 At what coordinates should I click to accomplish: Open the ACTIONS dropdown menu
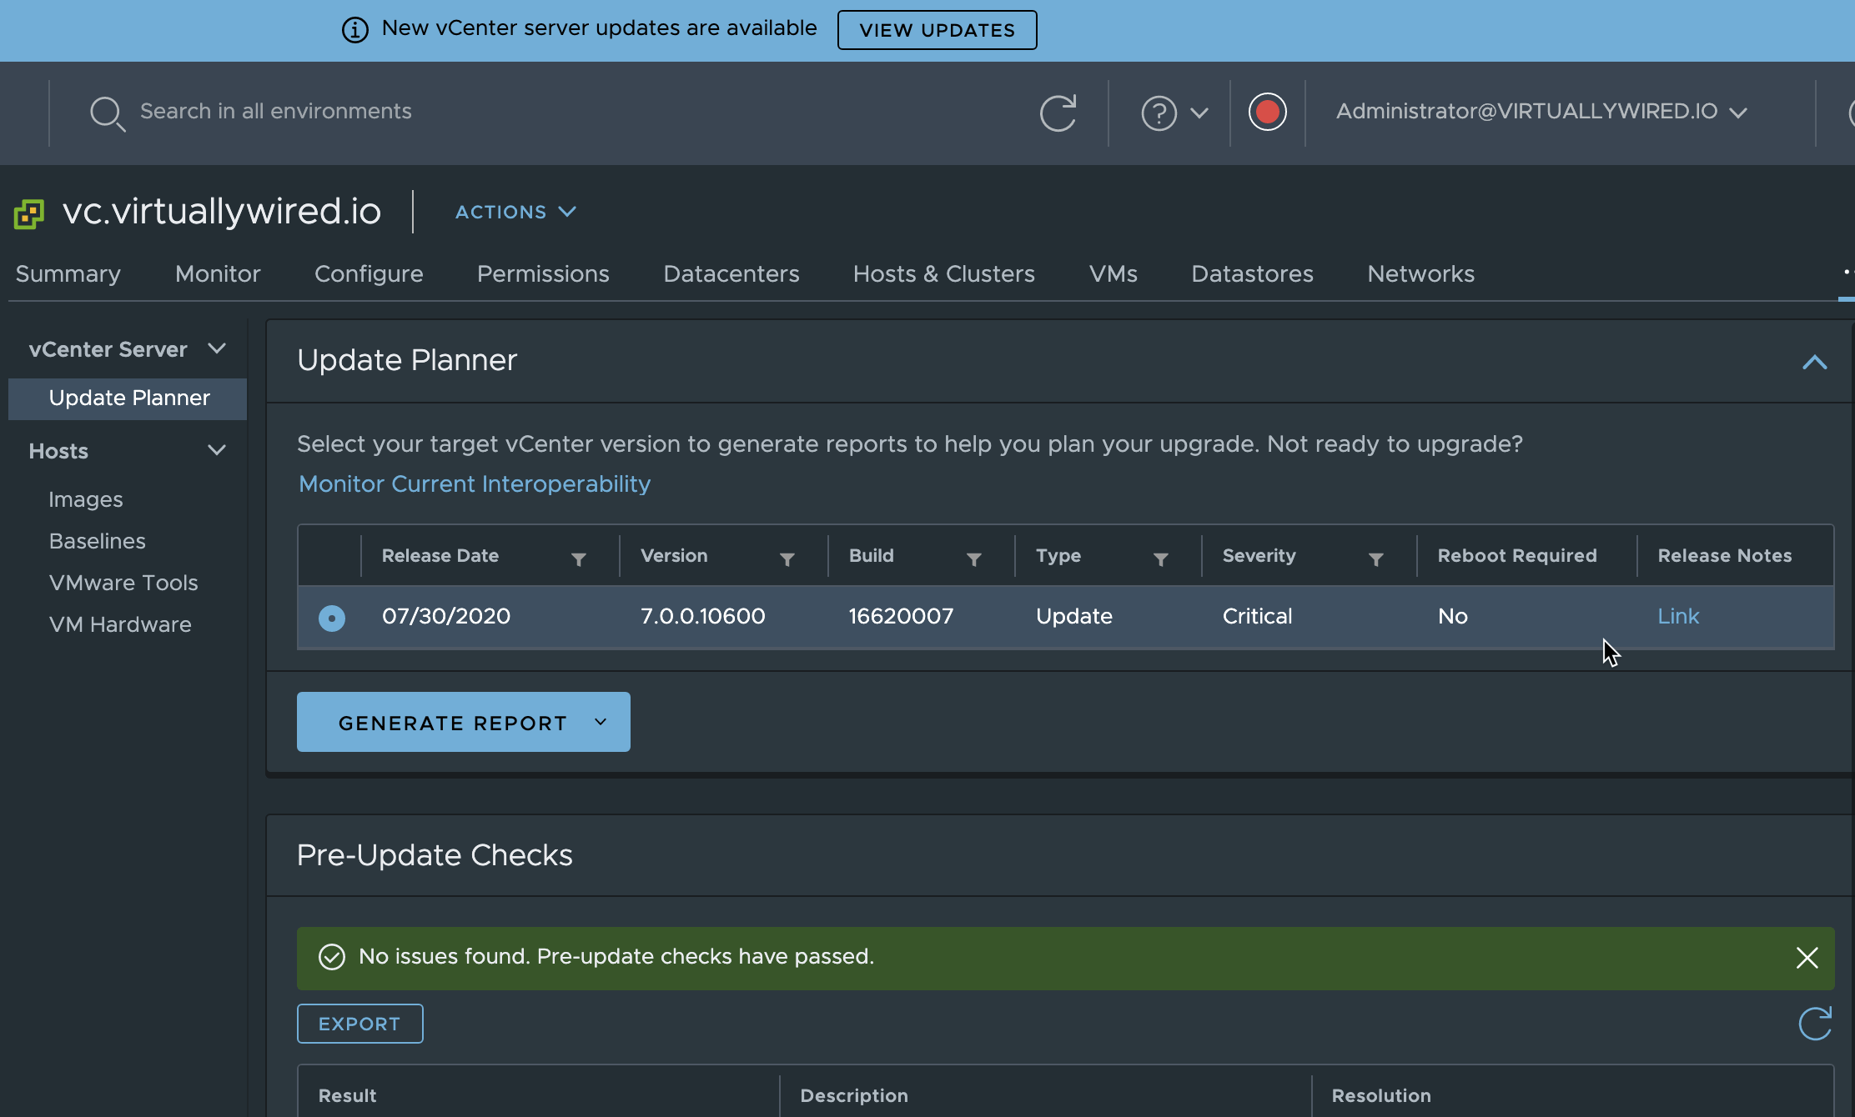(x=515, y=212)
